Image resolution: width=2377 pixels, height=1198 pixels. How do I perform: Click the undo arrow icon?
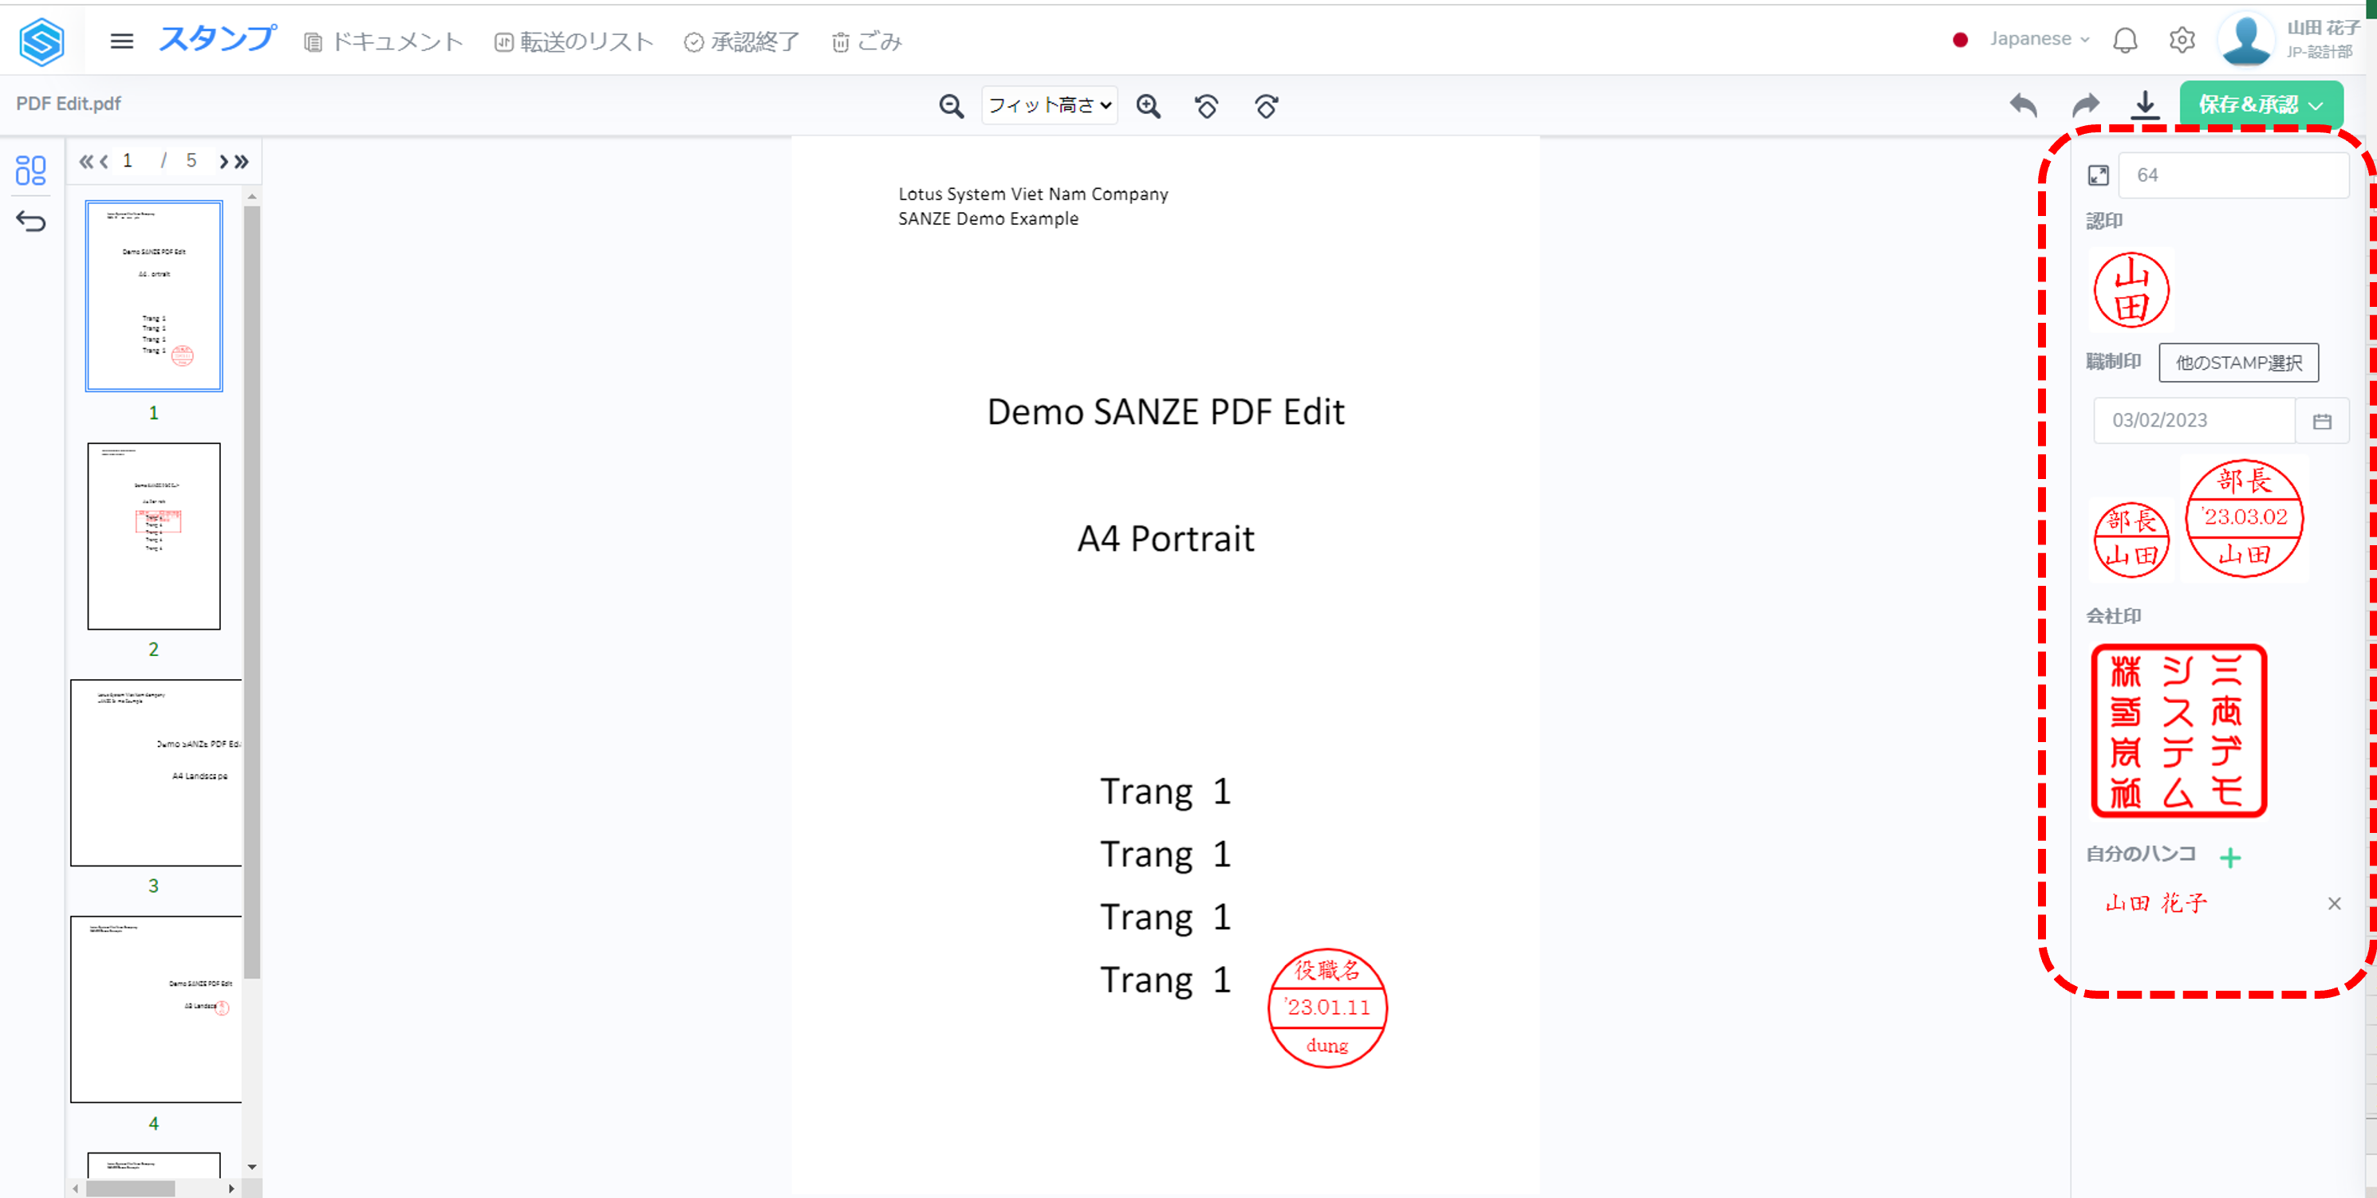pyautogui.click(x=2023, y=105)
